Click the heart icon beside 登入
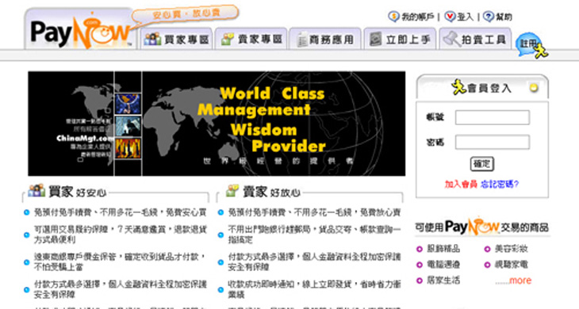579x309 pixels. pos(450,17)
